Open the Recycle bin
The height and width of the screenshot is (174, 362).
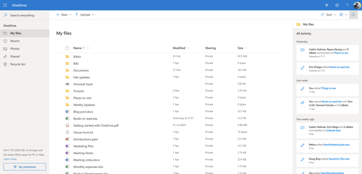[x=25, y=64]
